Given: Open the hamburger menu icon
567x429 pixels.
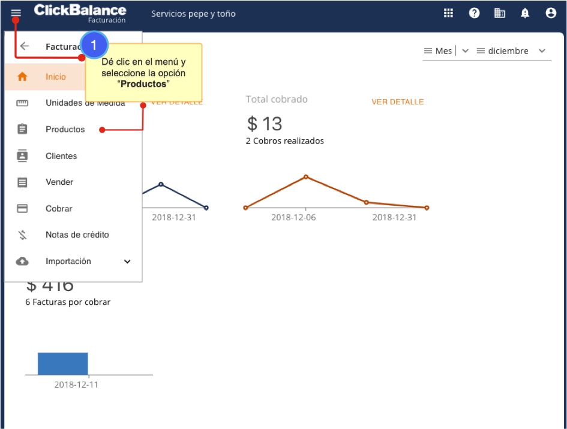Looking at the screenshot, I should coord(16,13).
